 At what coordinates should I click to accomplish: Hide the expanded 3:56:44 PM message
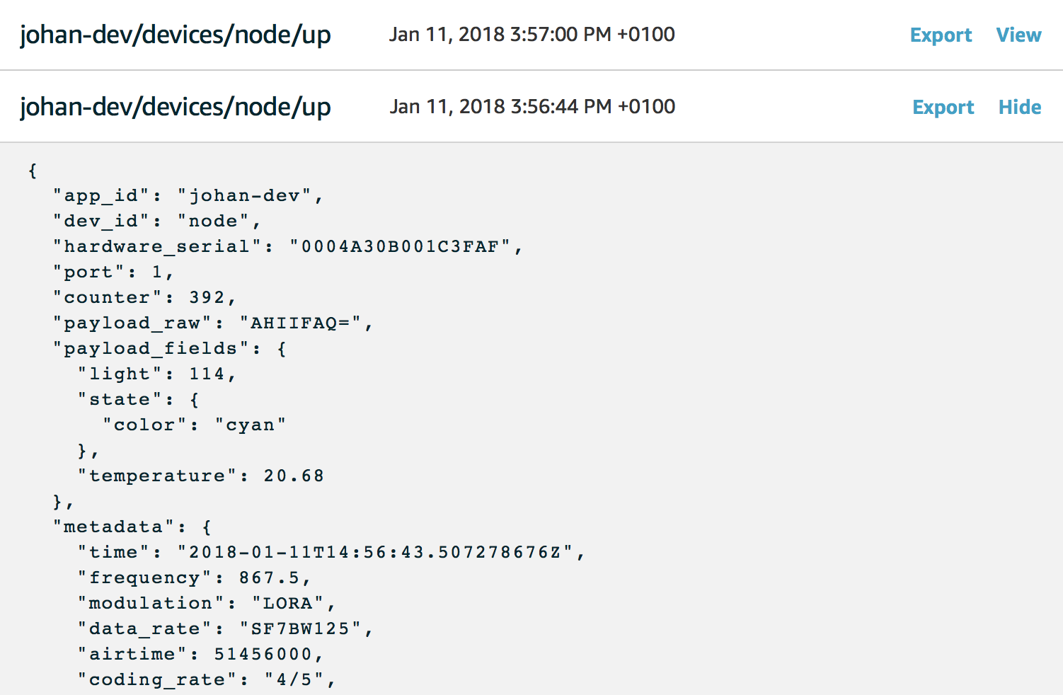click(x=1020, y=107)
